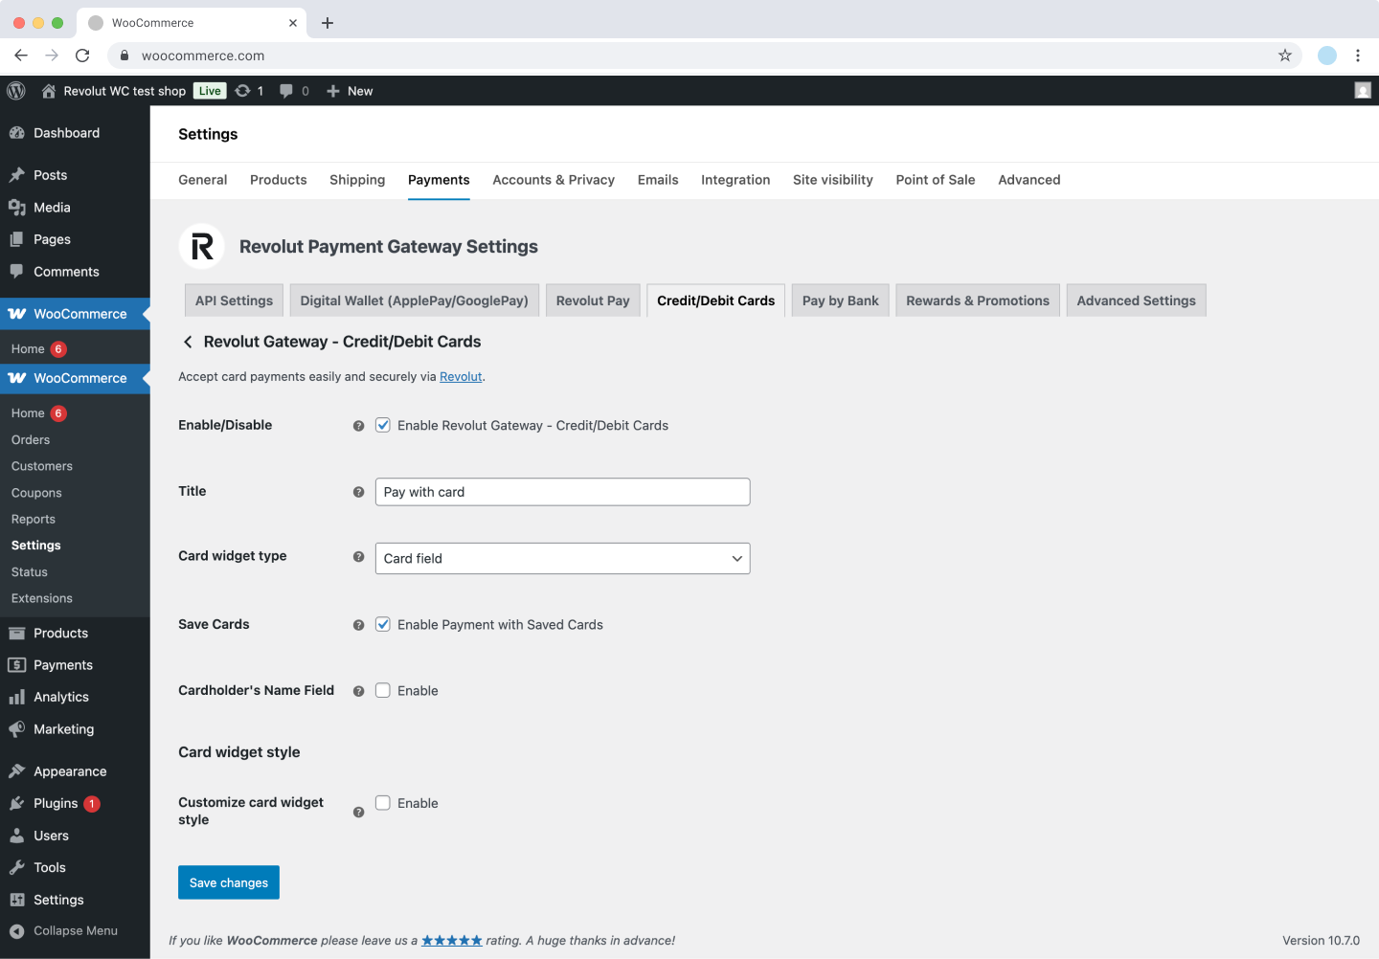Bookmark page with the star icon

coord(1285,56)
